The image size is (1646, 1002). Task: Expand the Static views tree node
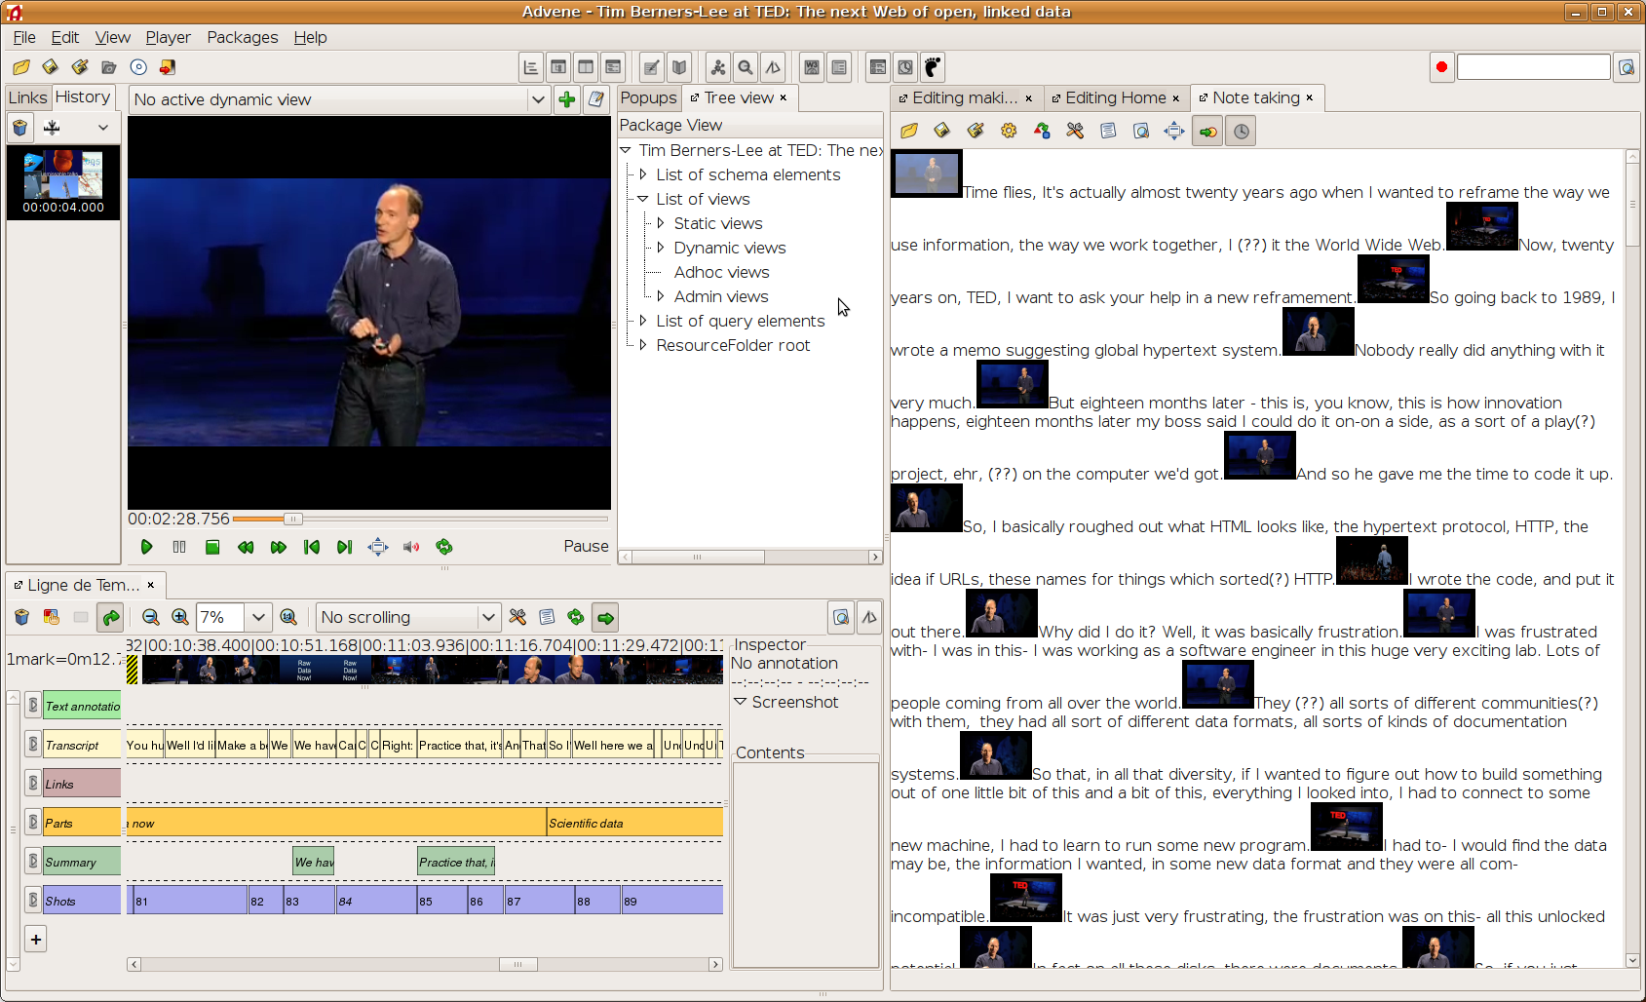point(661,223)
